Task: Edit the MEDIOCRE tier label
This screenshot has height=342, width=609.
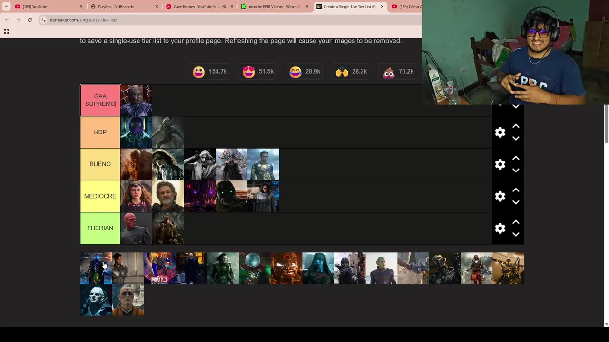Action: 100,196
